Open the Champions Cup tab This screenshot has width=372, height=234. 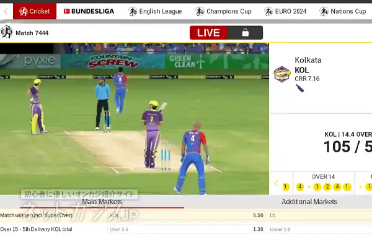(x=223, y=11)
